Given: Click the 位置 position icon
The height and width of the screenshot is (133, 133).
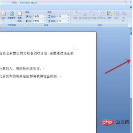Looking at the screenshot, I should (x=75, y=13).
